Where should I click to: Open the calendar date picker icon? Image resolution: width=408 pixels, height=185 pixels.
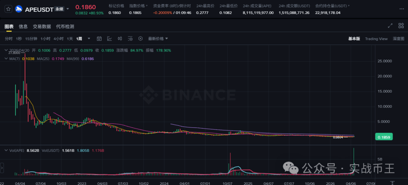(x=99, y=39)
